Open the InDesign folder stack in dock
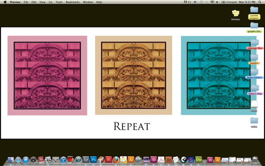This screenshot has width=265, height=166. [x=210, y=160]
